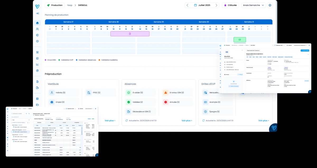Open ellipsis menu on Brieuc profile card
The width and height of the screenshot is (317, 168).
point(242,50)
